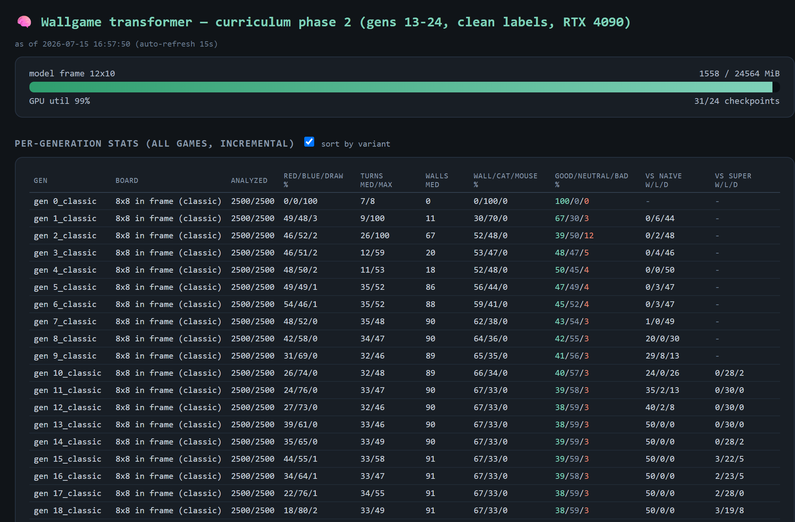Click the TURNS MED/MAX column header
Viewport: 795px width, 522px height.
(x=376, y=180)
